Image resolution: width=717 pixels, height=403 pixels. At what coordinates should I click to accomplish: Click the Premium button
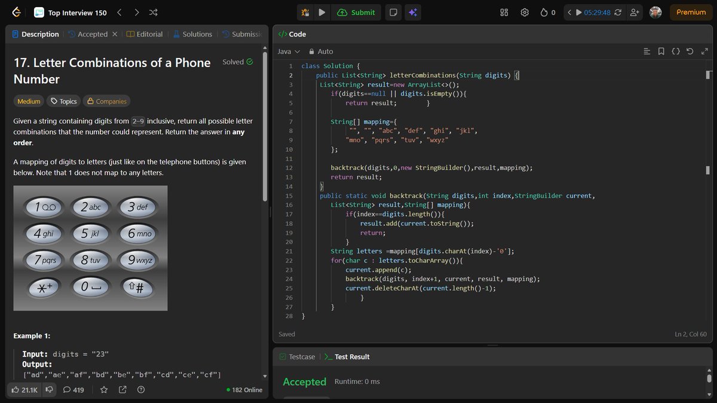(691, 12)
